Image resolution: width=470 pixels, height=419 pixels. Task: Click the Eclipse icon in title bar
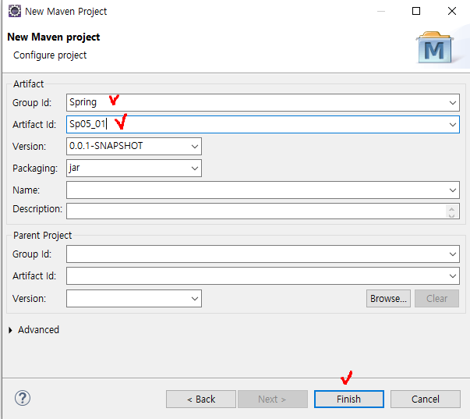pos(15,11)
